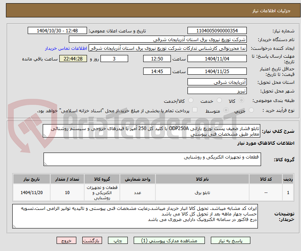The width and height of the screenshot is (301, 251).
Task: Click the تاریخ نیاز column header
Action: coord(32,179)
